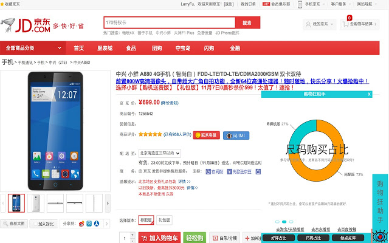Click the JD.com logo

pyautogui.click(x=26, y=26)
